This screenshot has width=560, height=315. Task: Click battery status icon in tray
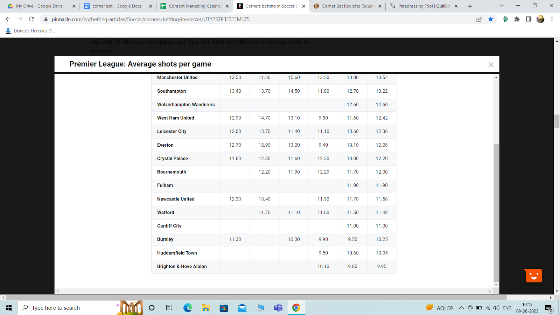[479, 308]
